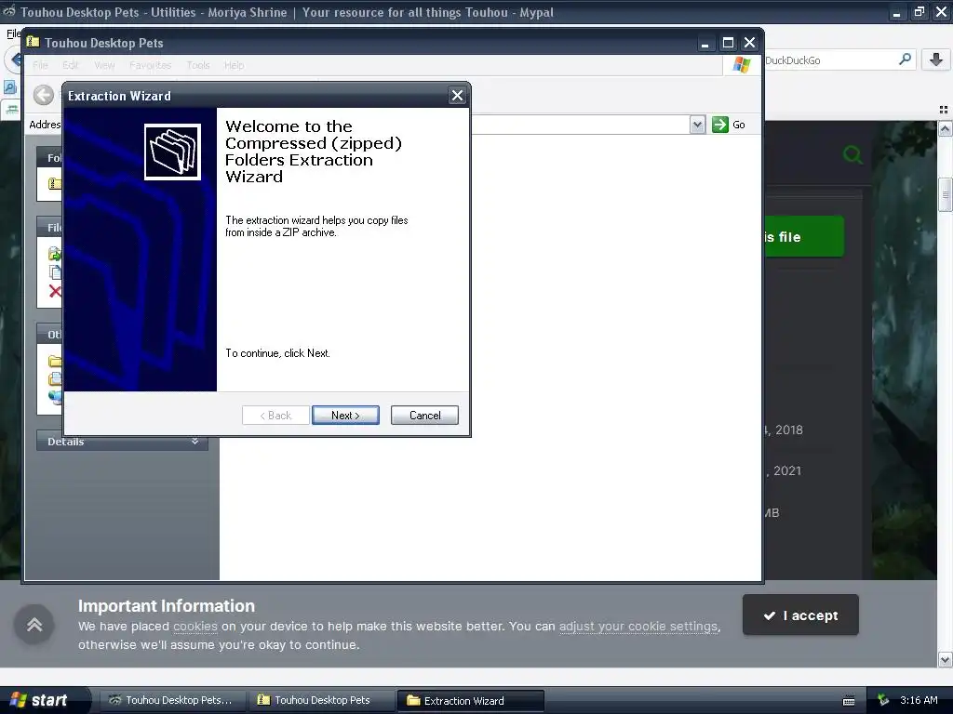Click the green download file button
The image size is (953, 714).
[x=803, y=237]
